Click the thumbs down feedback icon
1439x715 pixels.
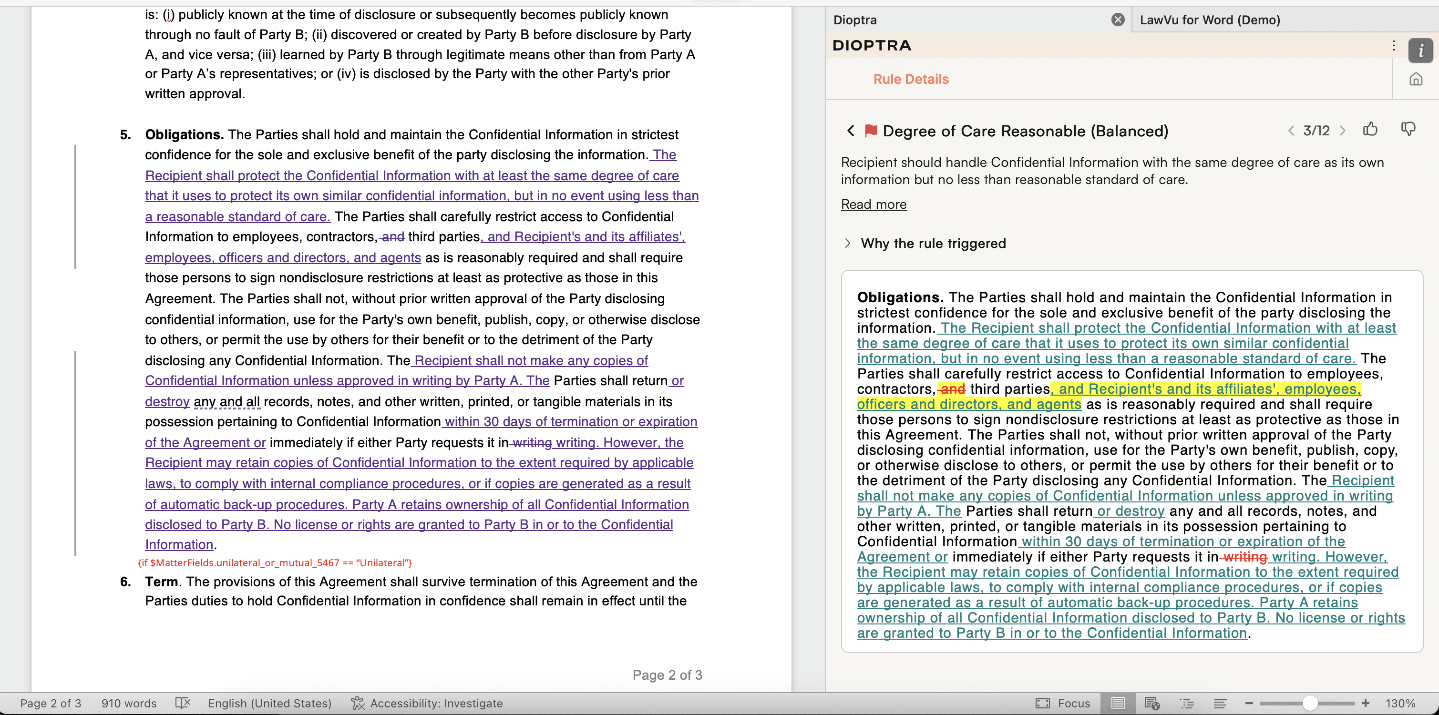coord(1408,130)
